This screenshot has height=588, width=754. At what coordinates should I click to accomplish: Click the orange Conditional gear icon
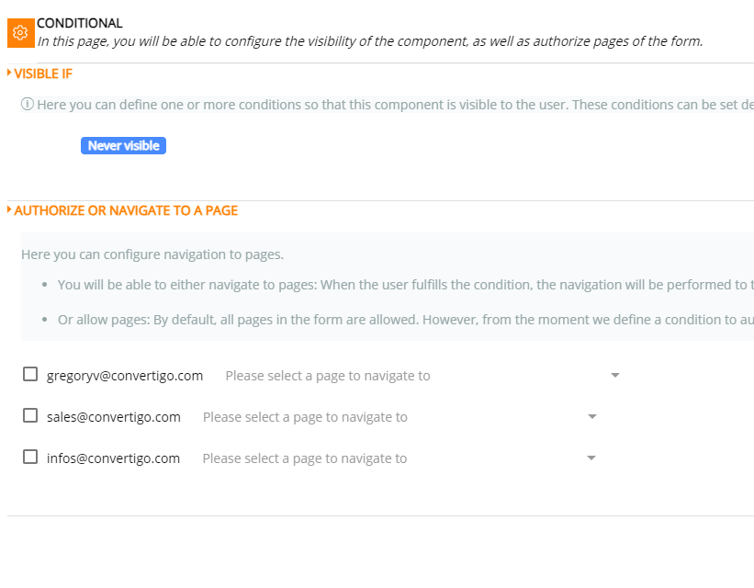pyautogui.click(x=20, y=32)
